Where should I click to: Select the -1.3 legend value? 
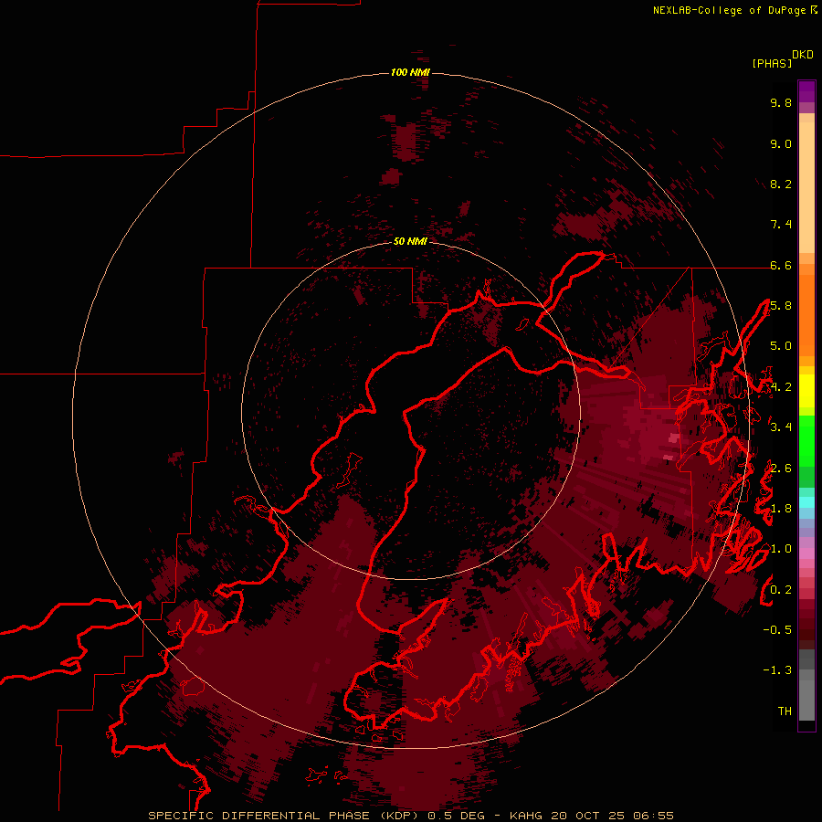777,670
